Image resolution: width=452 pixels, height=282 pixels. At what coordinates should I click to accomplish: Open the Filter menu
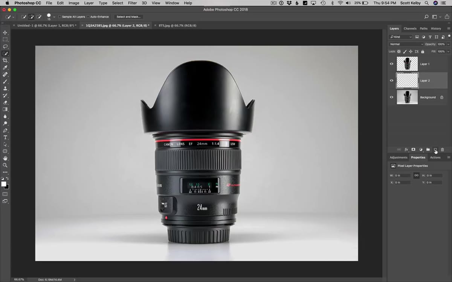pos(132,3)
